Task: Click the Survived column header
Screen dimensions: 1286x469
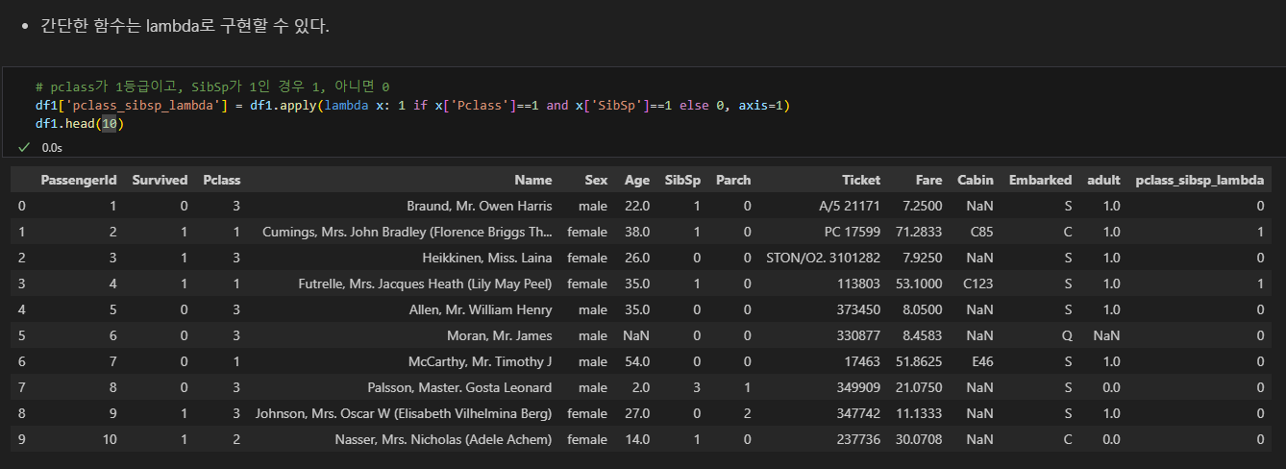Action: [161, 180]
